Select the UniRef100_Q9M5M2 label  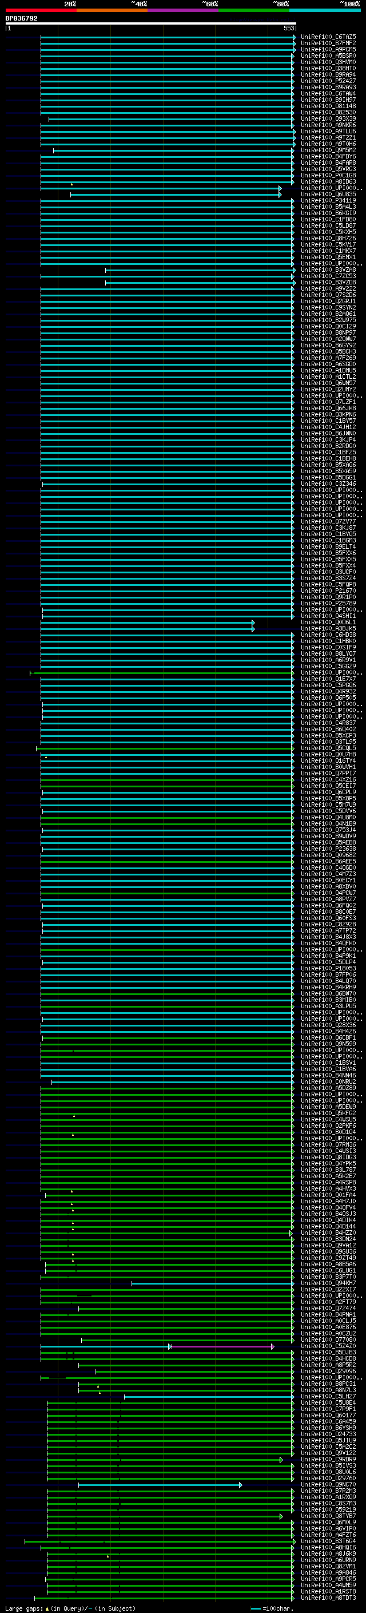point(328,150)
